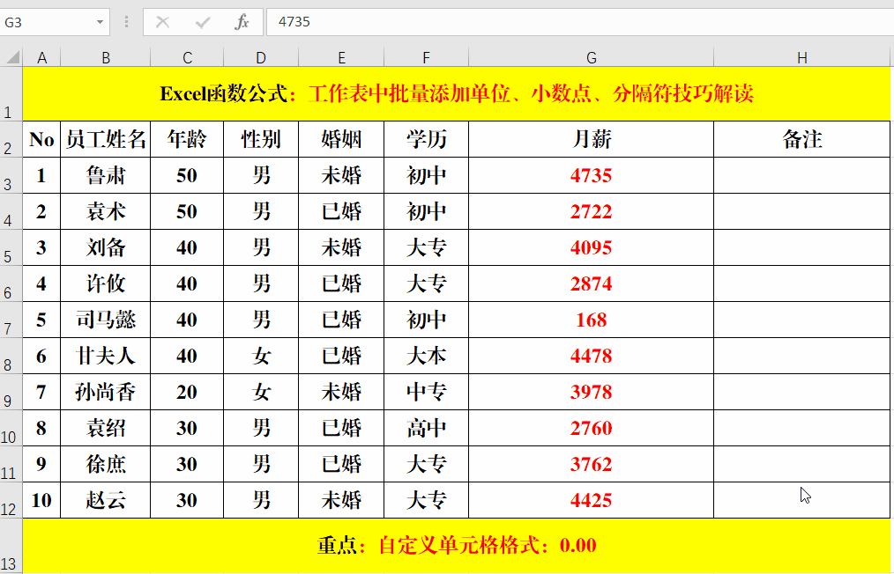Click the salary cell 4095
Image resolution: width=894 pixels, height=574 pixels.
click(591, 247)
